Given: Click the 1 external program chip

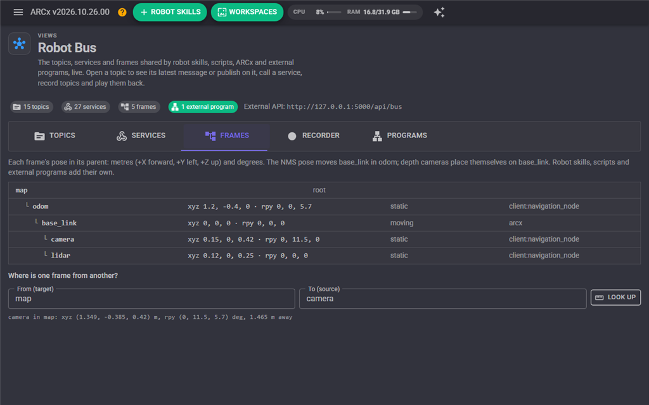Looking at the screenshot, I should pyautogui.click(x=203, y=106).
